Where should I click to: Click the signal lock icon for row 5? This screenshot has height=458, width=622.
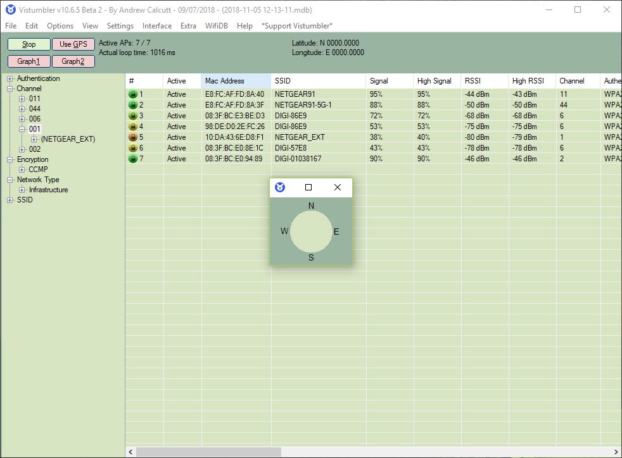pos(133,137)
